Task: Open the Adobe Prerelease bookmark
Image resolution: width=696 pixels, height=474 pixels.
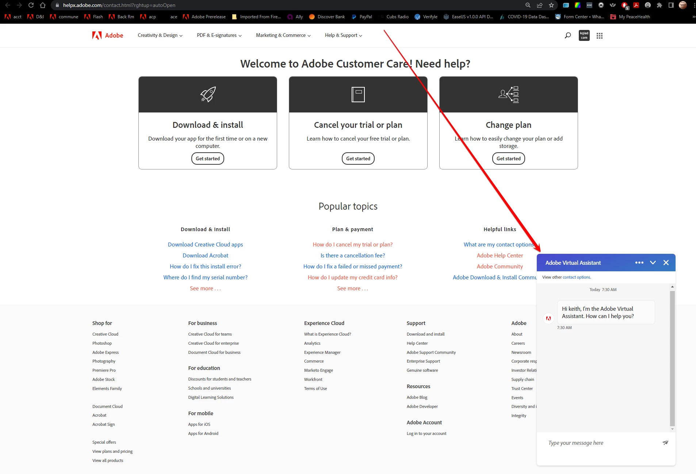Action: (x=204, y=17)
